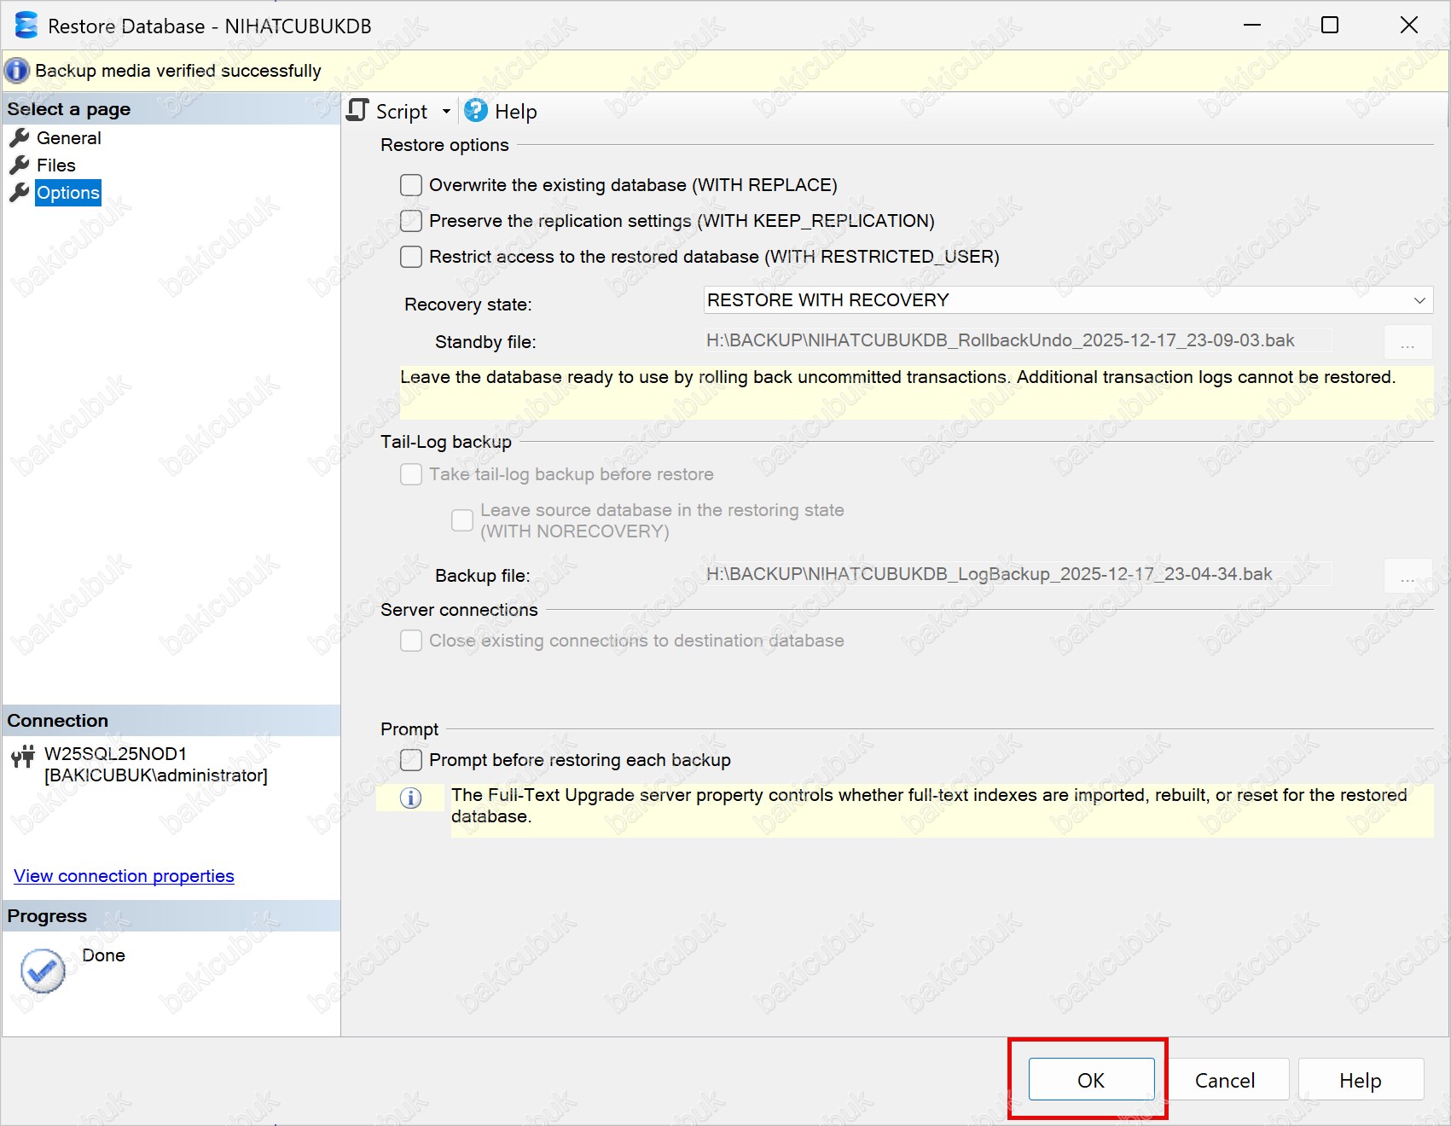Click the Standby file path field
The width and height of the screenshot is (1451, 1126).
tap(1017, 340)
